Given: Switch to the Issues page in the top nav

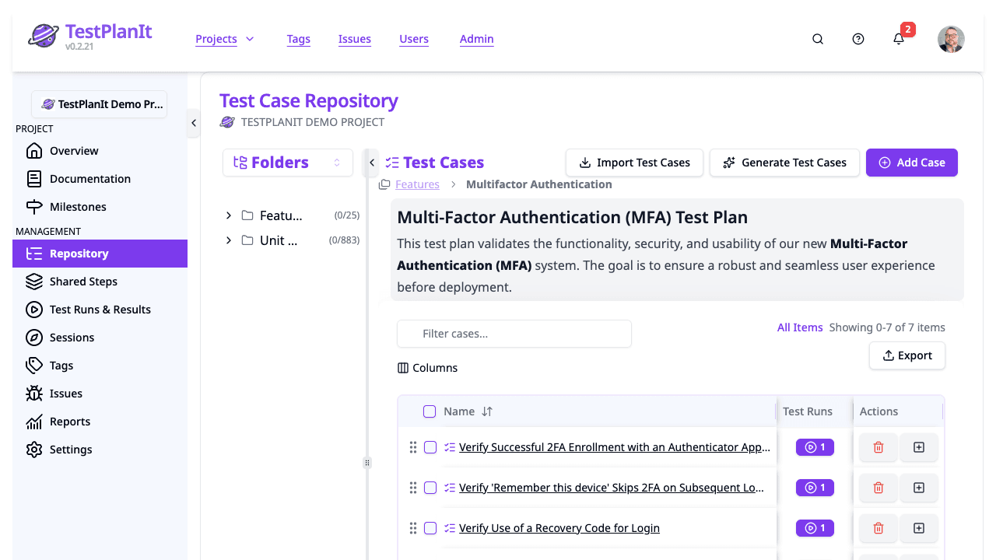Looking at the screenshot, I should pos(355,39).
